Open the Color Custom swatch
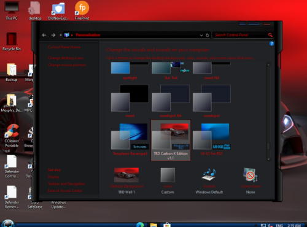307x227 pixels. pyautogui.click(x=168, y=175)
